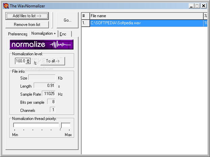Click the File name column header
Image resolution: width=210 pixels, height=157 pixels.
click(147, 16)
